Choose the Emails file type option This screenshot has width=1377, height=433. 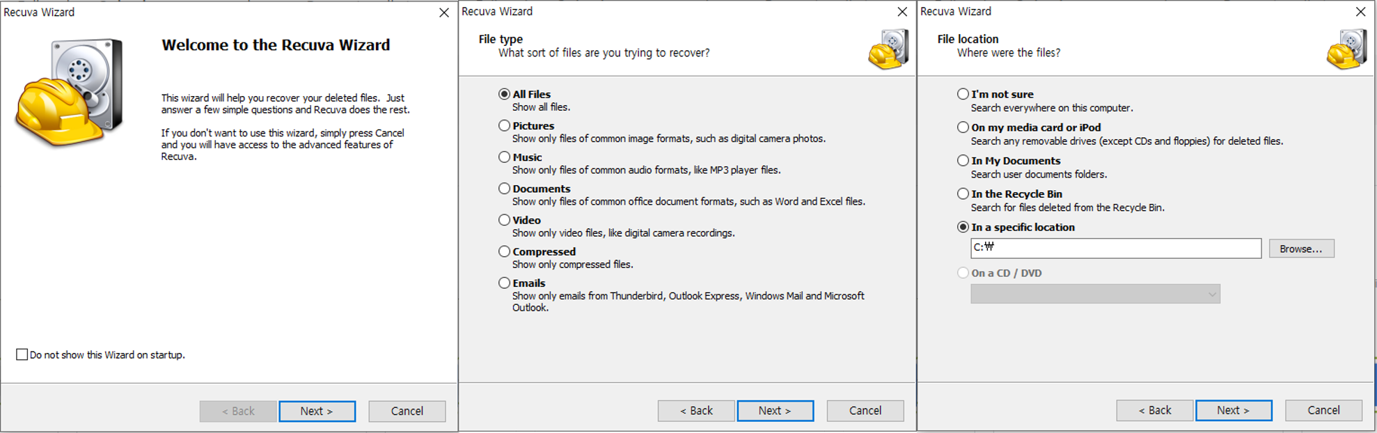pos(505,283)
